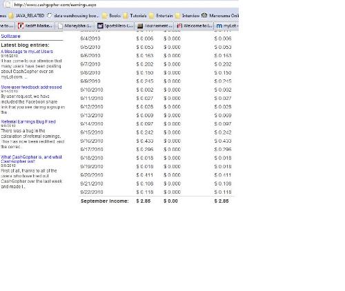Switch to the Welcome to I.. tab
Image resolution: width=345 pixels, height=291 pixels.
click(195, 26)
